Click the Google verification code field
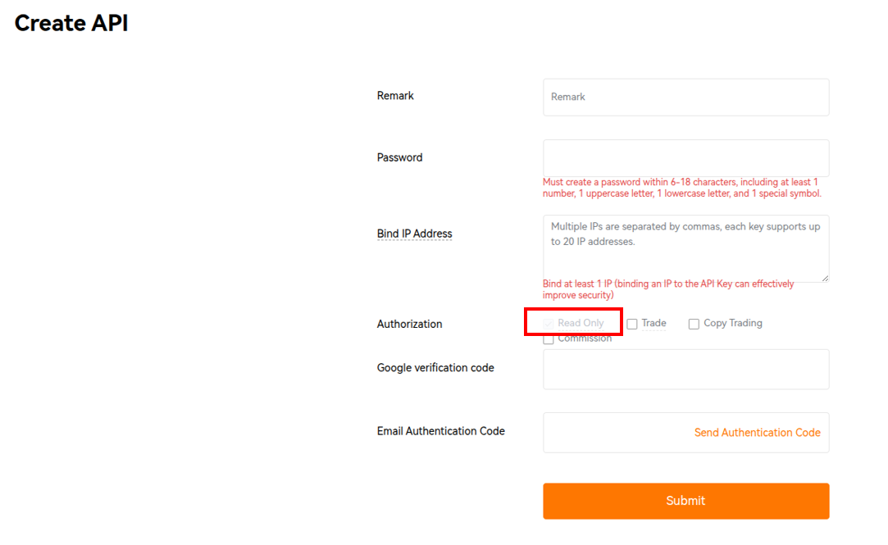Viewport: 888px width, 545px height. tap(685, 369)
